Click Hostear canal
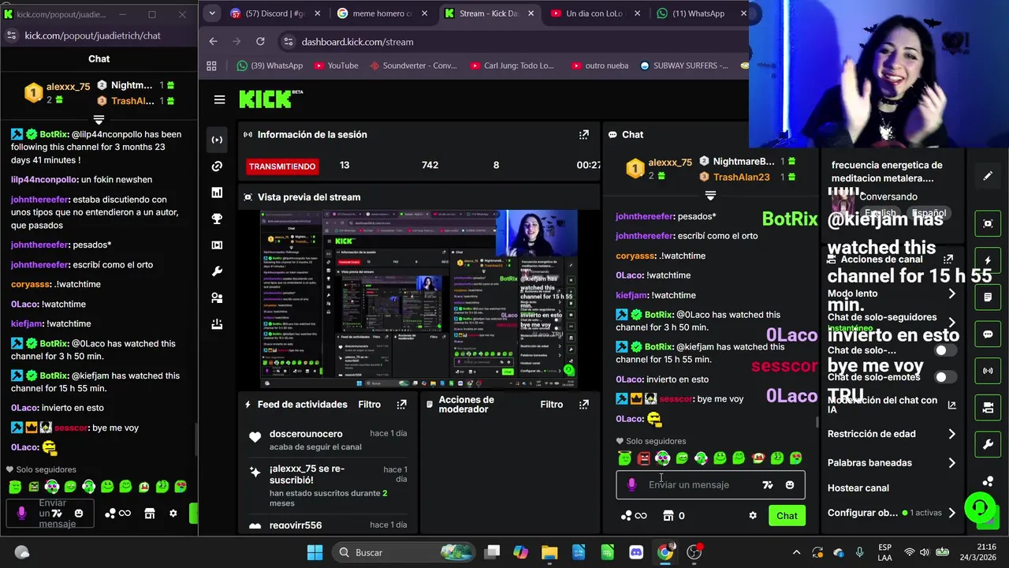Image resolution: width=1009 pixels, height=568 pixels. pos(858,488)
